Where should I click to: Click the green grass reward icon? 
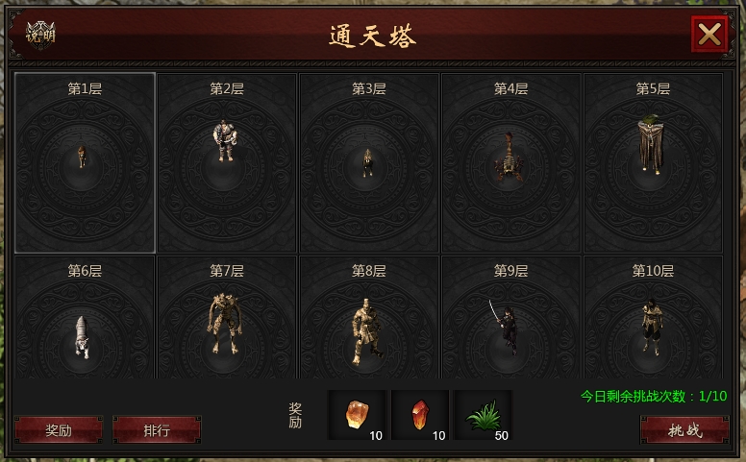pos(483,415)
